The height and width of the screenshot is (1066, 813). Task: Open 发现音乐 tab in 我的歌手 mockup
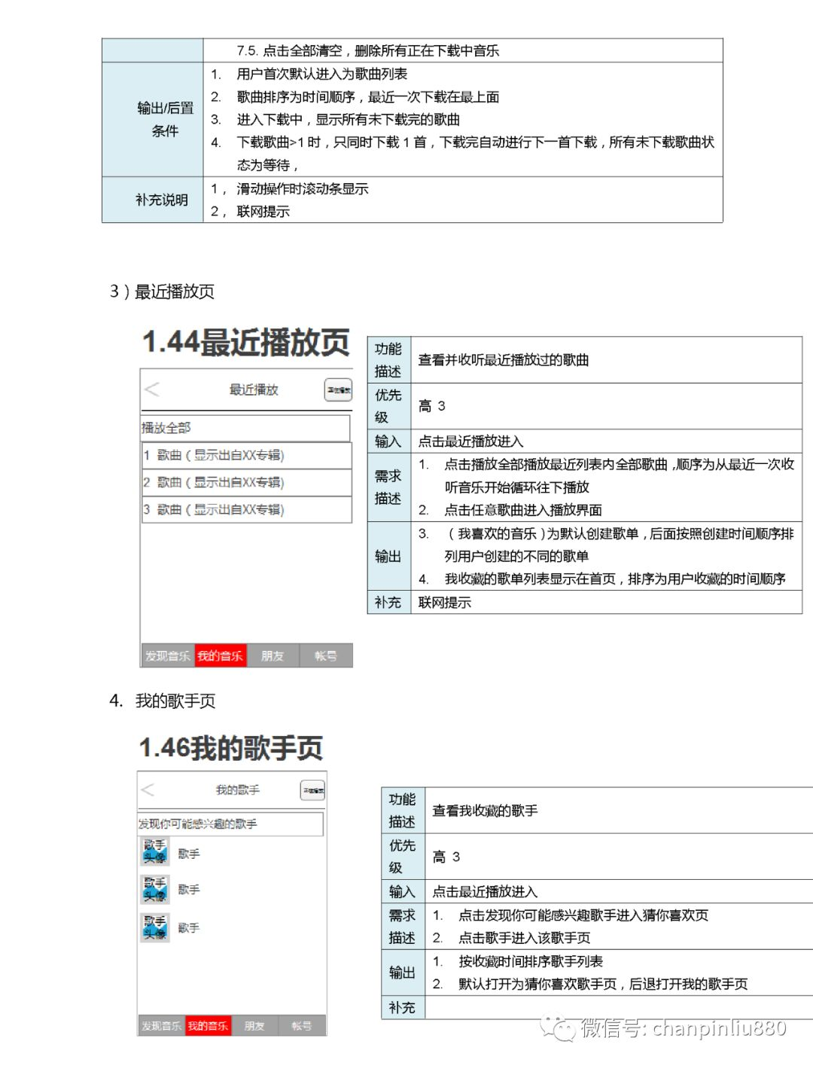click(x=162, y=1026)
